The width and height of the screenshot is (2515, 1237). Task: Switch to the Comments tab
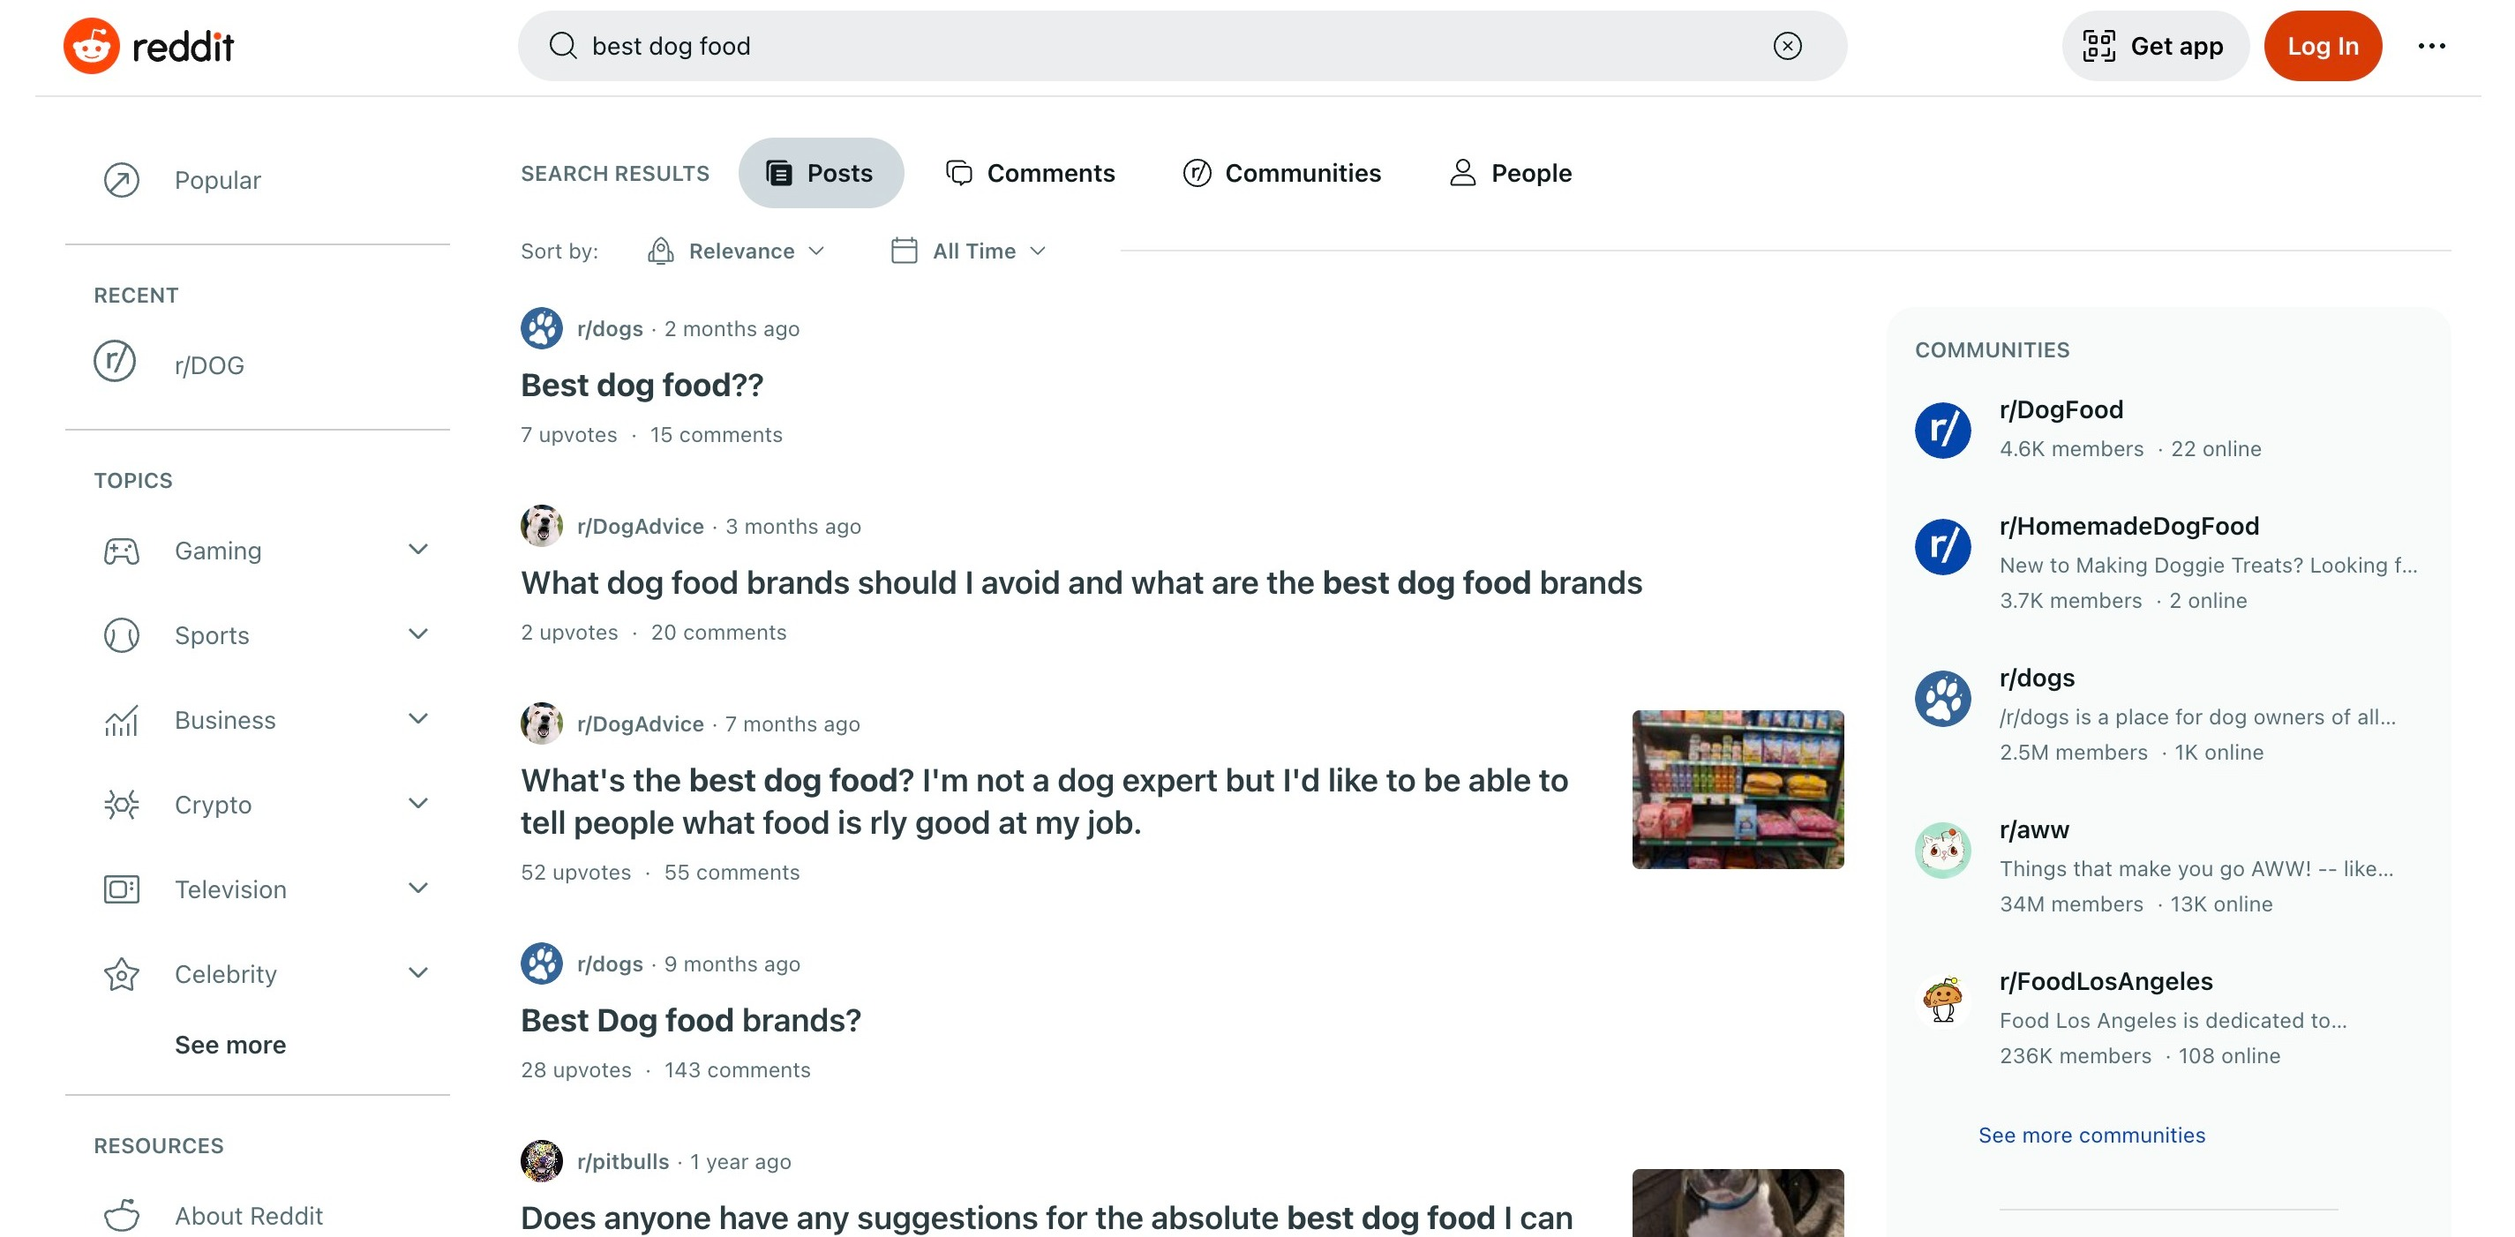point(1030,173)
